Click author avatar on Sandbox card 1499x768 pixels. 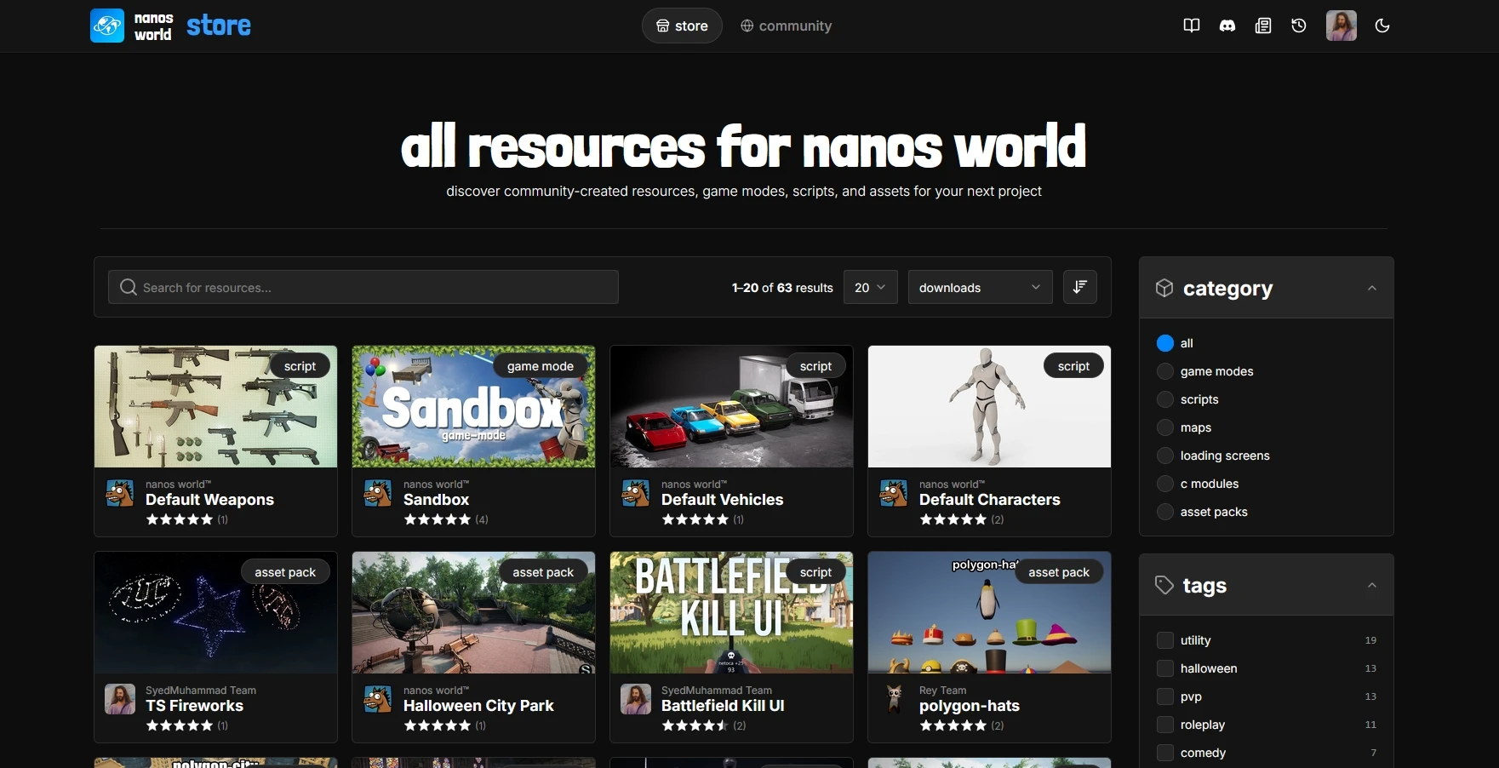pos(378,493)
